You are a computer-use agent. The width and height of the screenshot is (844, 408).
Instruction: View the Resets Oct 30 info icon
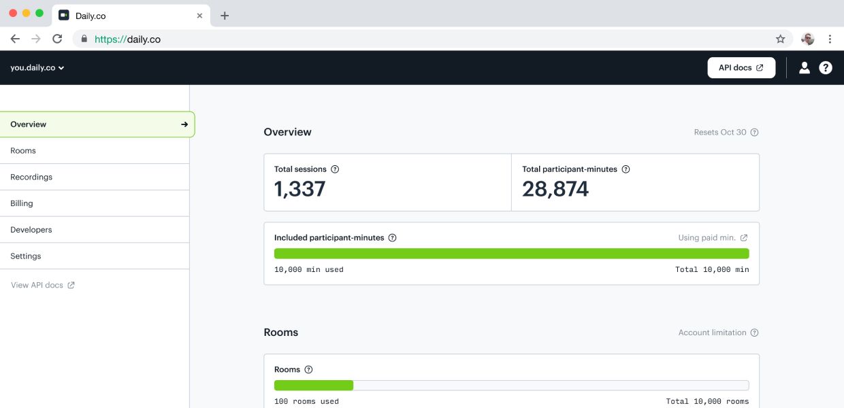pyautogui.click(x=753, y=133)
